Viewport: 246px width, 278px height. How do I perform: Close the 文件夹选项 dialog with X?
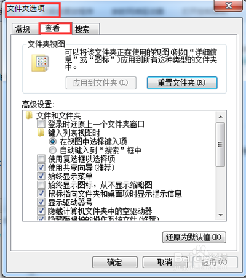(x=228, y=6)
